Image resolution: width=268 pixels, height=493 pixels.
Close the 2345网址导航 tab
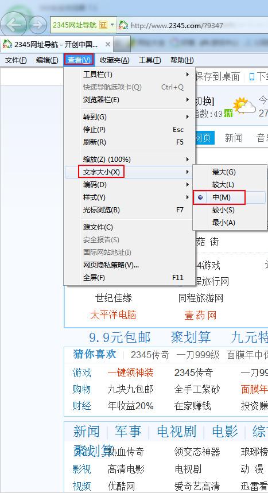click(x=107, y=44)
